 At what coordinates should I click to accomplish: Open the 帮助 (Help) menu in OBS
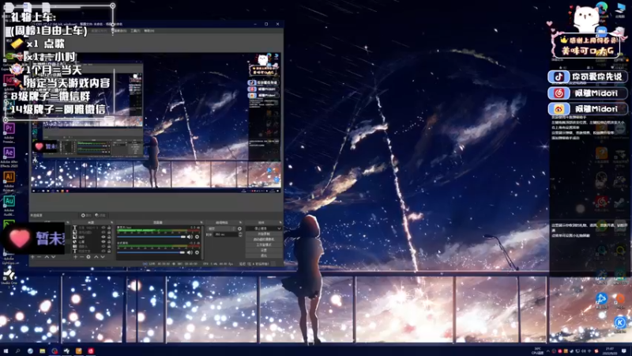(x=149, y=31)
